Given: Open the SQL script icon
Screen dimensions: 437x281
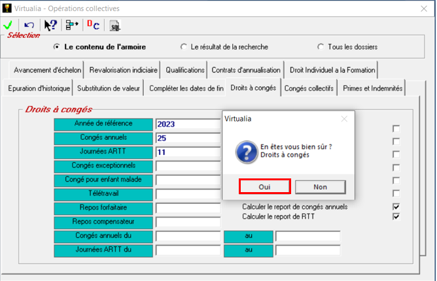Looking at the screenshot, I should 114,26.
